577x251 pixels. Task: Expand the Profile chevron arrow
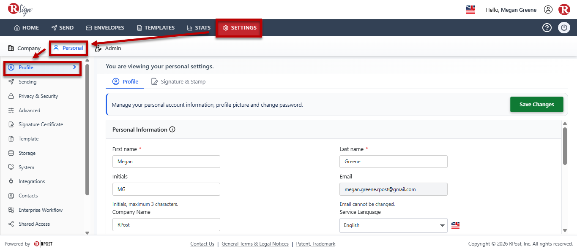click(74, 67)
